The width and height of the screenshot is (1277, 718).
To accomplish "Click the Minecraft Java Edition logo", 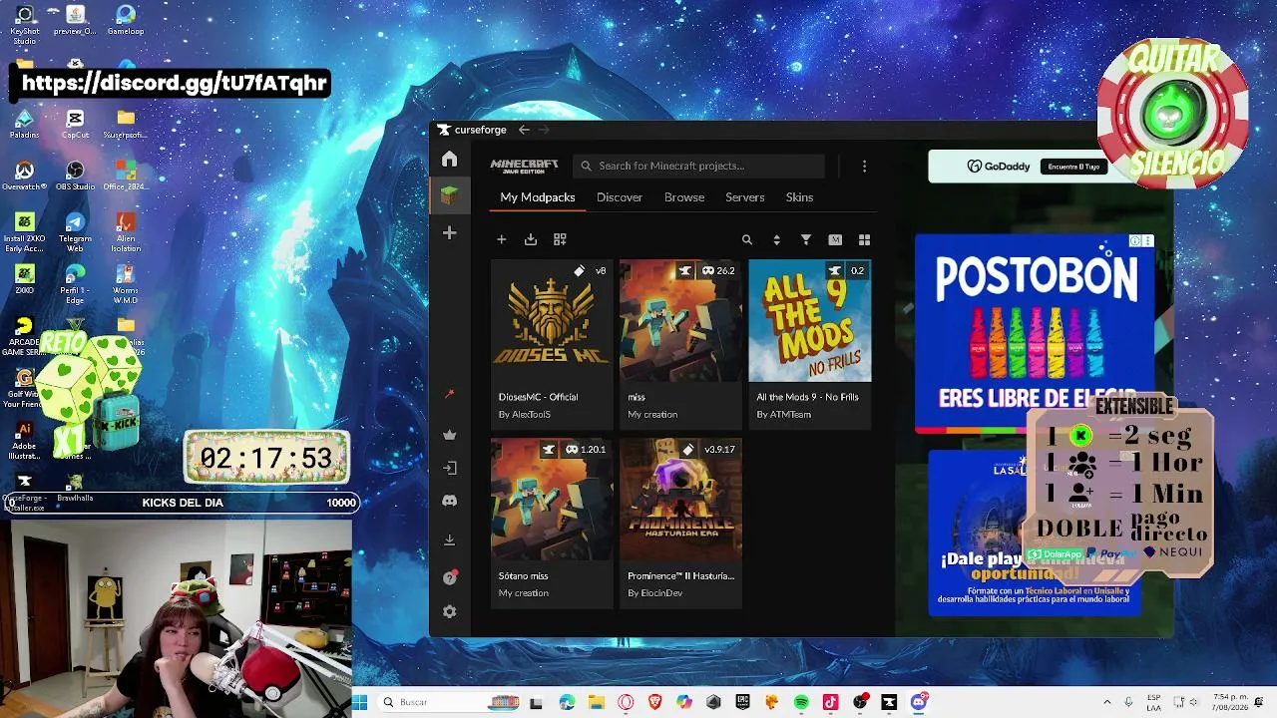I will (524, 166).
